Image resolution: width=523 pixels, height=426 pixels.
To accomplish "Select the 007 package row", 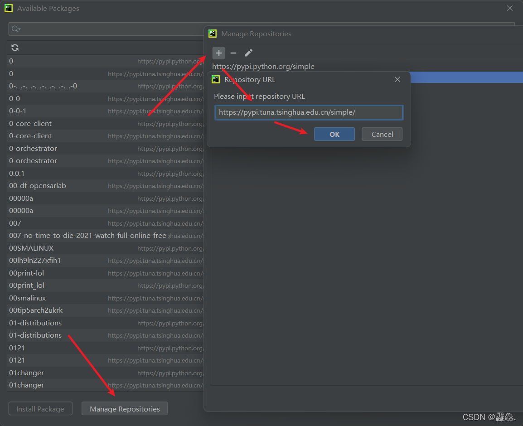I will (106, 223).
